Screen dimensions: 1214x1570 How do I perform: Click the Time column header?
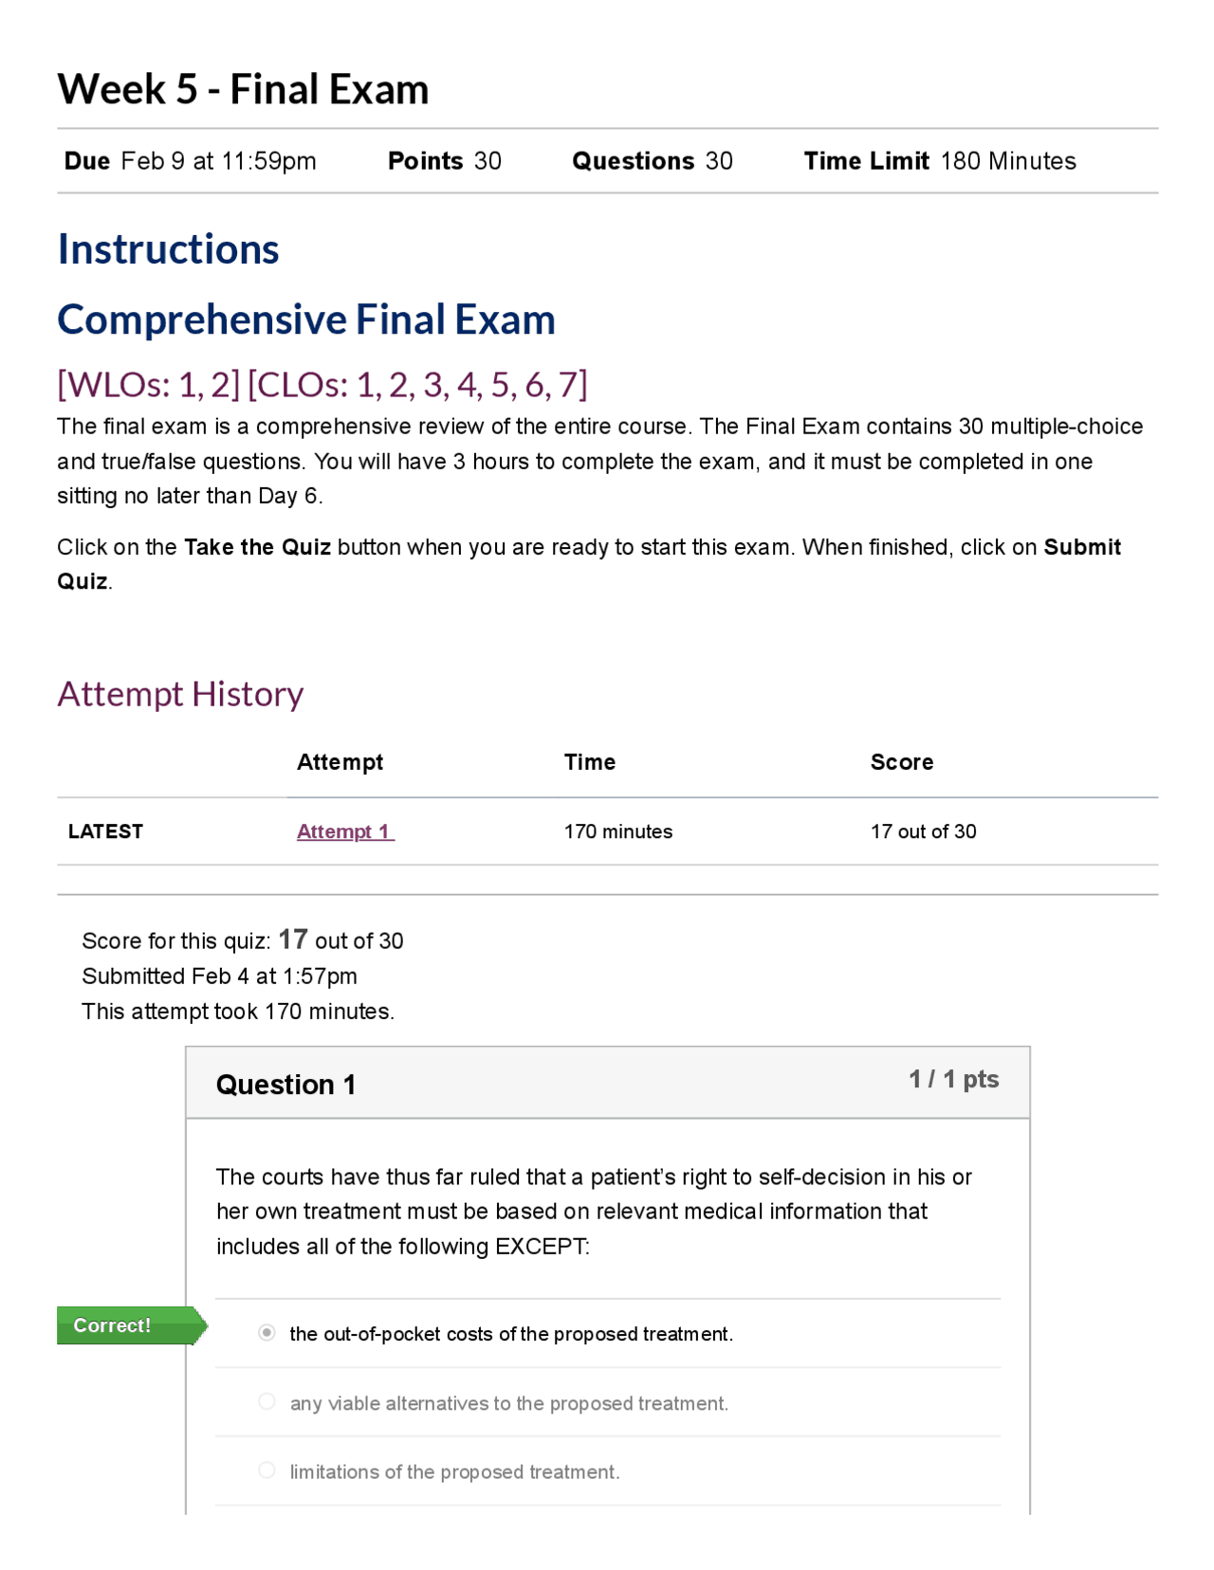[x=589, y=761]
